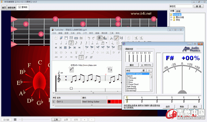Set dynamic to forte (f)

click(81, 57)
